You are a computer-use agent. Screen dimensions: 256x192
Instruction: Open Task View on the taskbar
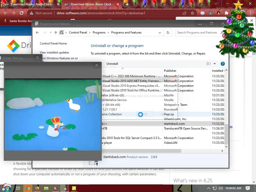point(18,188)
